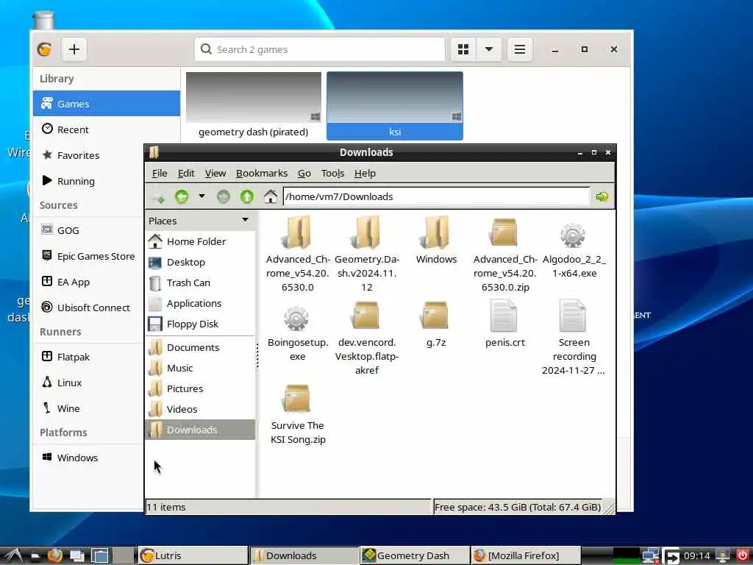The width and height of the screenshot is (753, 565).
Task: Select the EA App source
Action: (x=89, y=282)
